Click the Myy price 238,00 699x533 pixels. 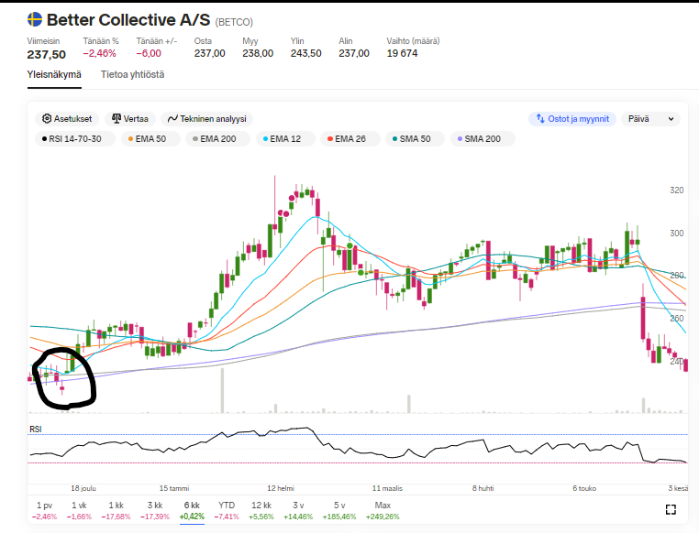(258, 53)
